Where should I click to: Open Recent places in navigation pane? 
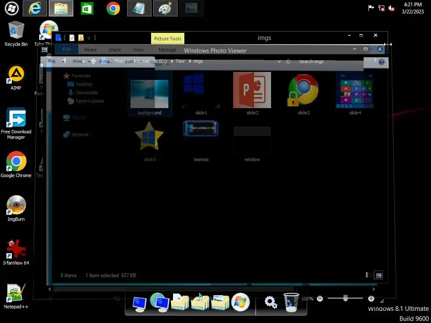coord(86,101)
